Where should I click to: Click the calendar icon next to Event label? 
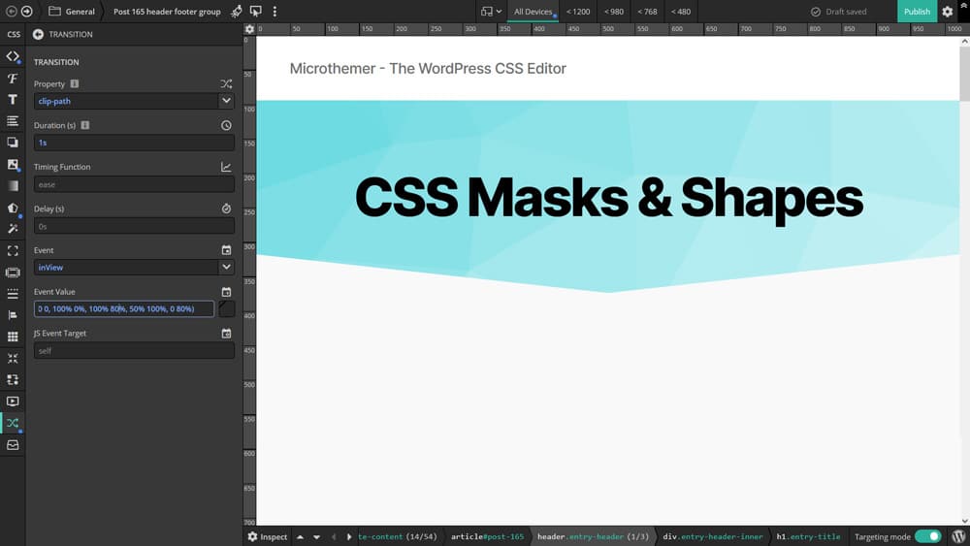tap(226, 250)
